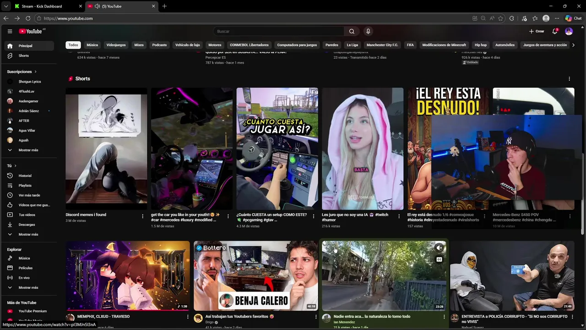Open options for Les juro que no soy short
Screen dimensions: 586x330
(x=399, y=216)
